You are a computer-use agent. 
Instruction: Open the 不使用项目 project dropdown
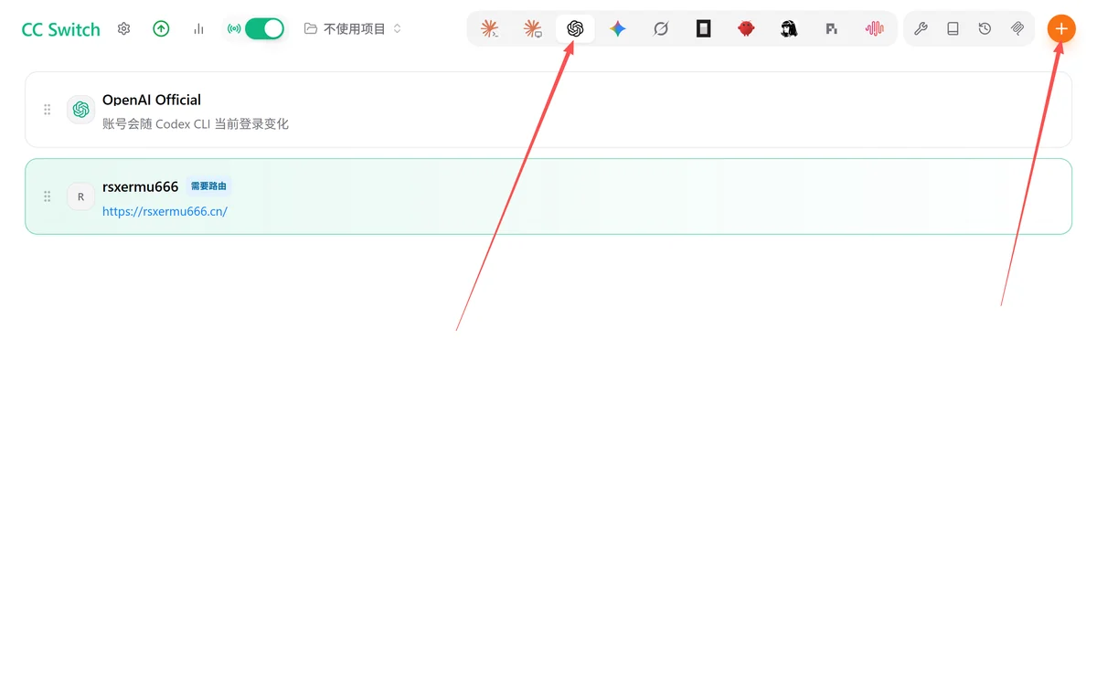pos(353,29)
